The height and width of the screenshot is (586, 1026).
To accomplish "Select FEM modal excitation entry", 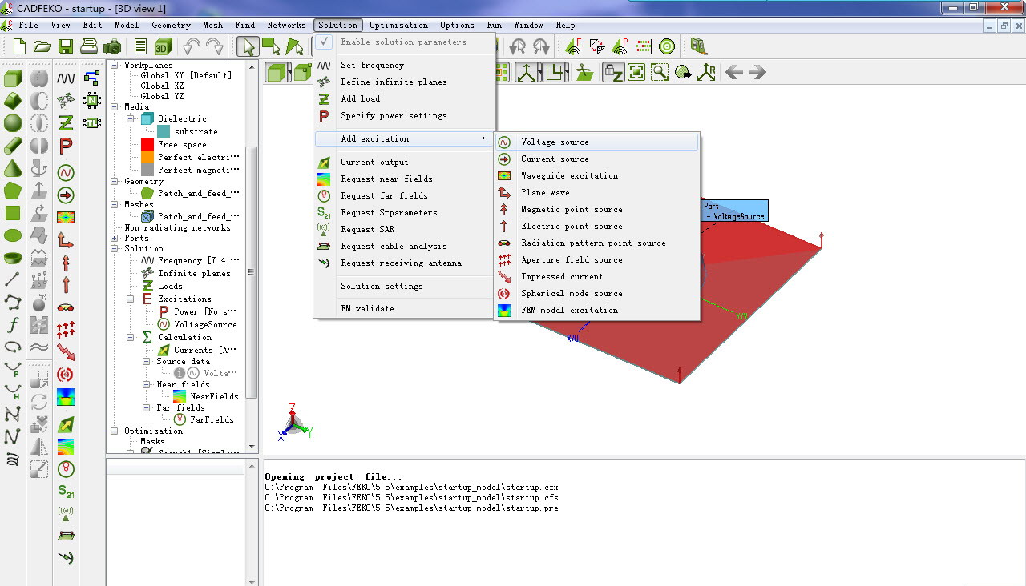I will tap(597, 310).
